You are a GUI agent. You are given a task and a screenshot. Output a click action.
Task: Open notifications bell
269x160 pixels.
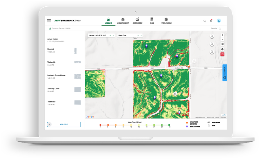(x=211, y=21)
